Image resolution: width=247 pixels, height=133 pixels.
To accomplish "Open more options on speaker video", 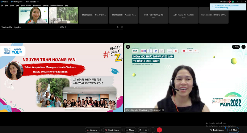I will pos(243,47).
